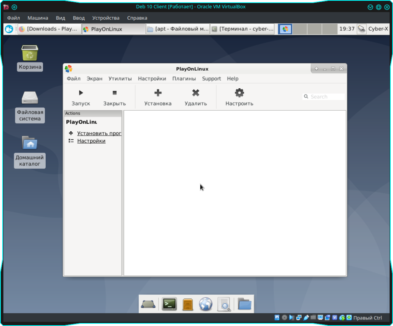
Task: Open the Плагины menu
Action: tap(184, 79)
